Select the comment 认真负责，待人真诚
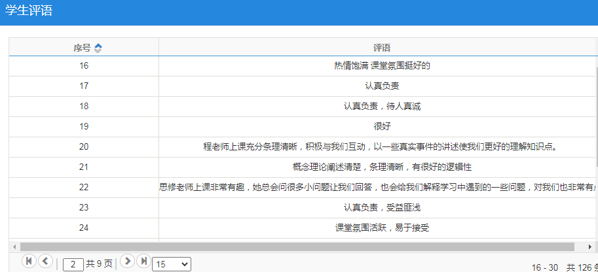Screen dimensions: 598x272 (x=381, y=106)
